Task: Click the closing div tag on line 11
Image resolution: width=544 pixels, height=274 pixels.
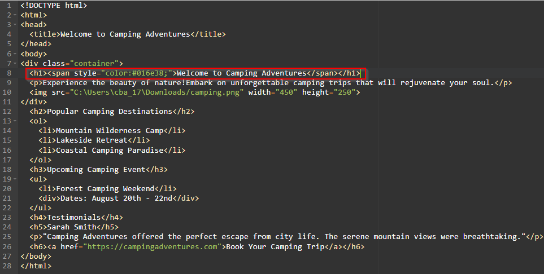Action: 34,102
